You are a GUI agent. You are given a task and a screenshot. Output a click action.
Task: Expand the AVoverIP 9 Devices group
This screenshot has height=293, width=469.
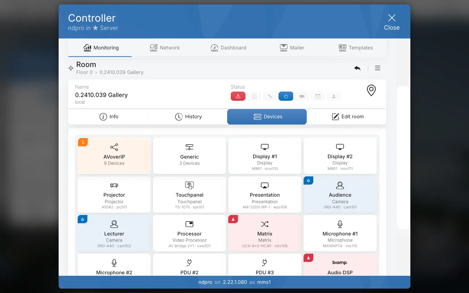[x=114, y=156]
